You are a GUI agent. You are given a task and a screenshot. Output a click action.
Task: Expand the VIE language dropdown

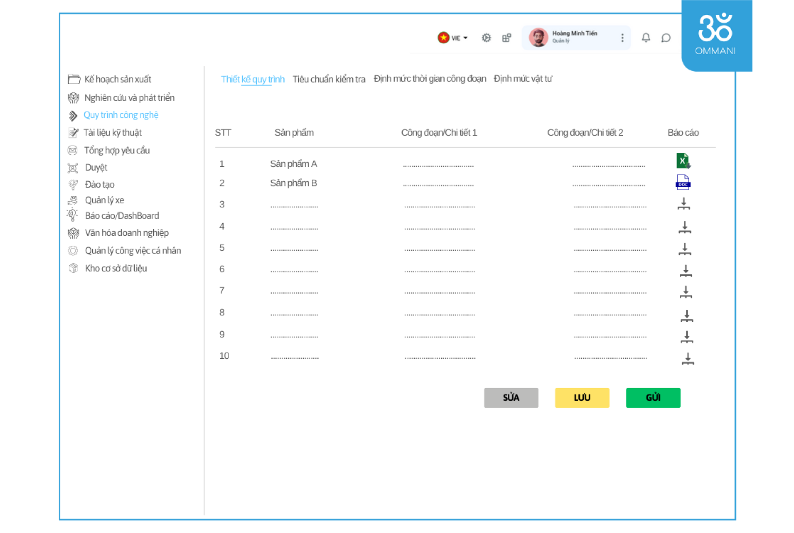[452, 38]
